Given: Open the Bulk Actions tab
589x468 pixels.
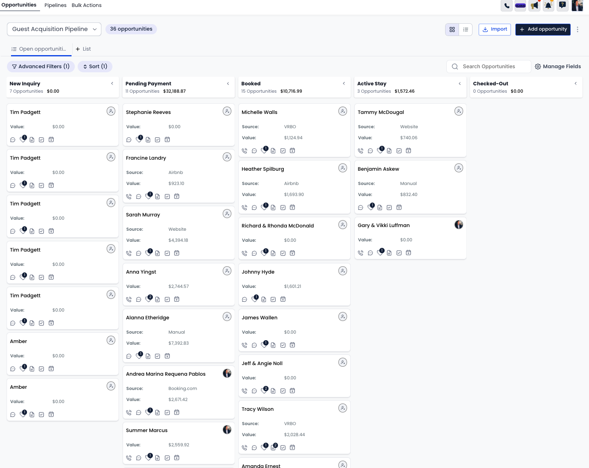Looking at the screenshot, I should click(87, 5).
